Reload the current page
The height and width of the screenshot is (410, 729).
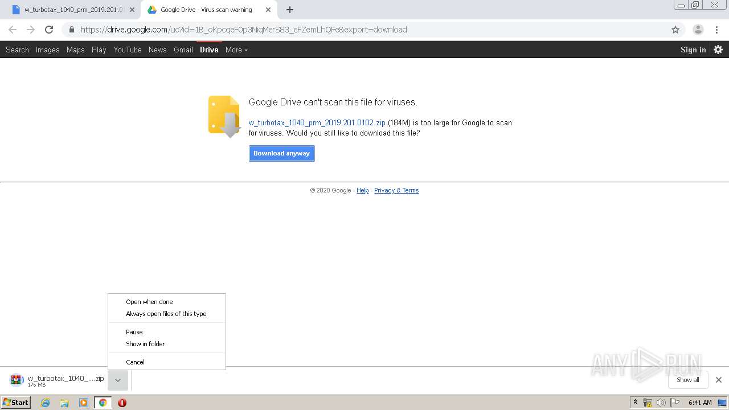[49, 30]
